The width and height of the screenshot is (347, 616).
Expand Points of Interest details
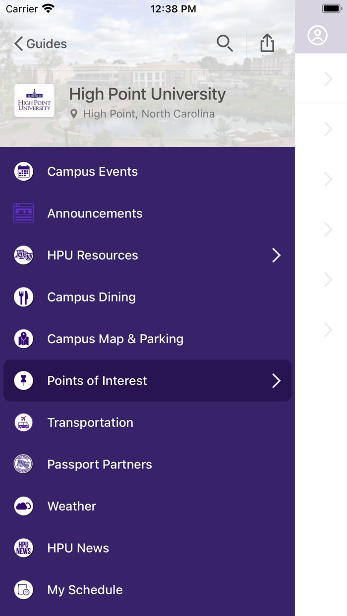(276, 380)
